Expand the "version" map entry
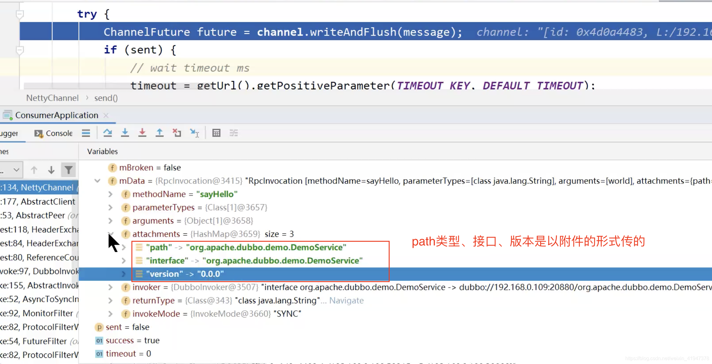This screenshot has height=364, width=712. [124, 274]
